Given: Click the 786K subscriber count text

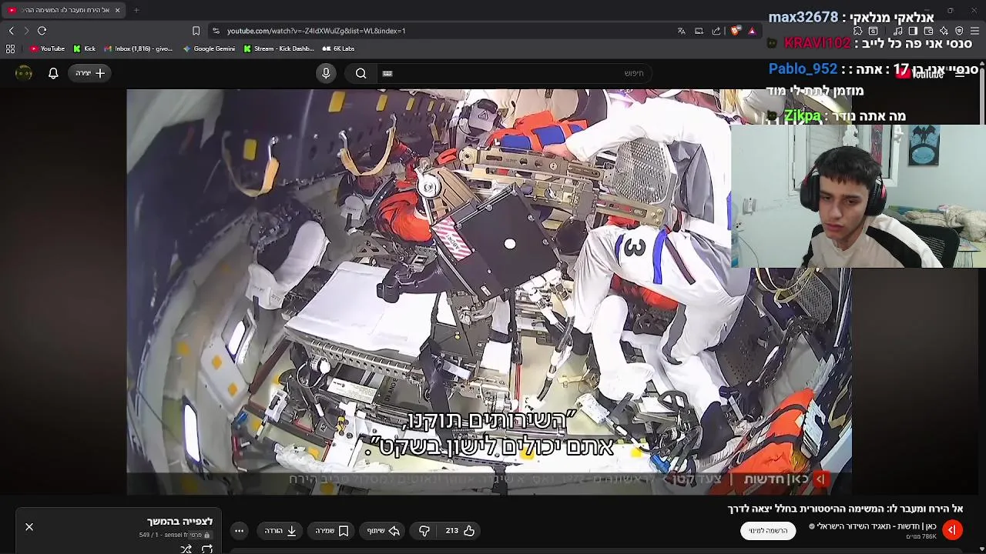Looking at the screenshot, I should tap(921, 536).
